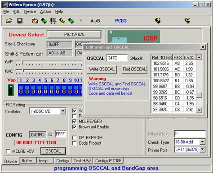The height and width of the screenshot is (173, 213).
Task: Click the tWP slider handle
Action: pos(22,62)
